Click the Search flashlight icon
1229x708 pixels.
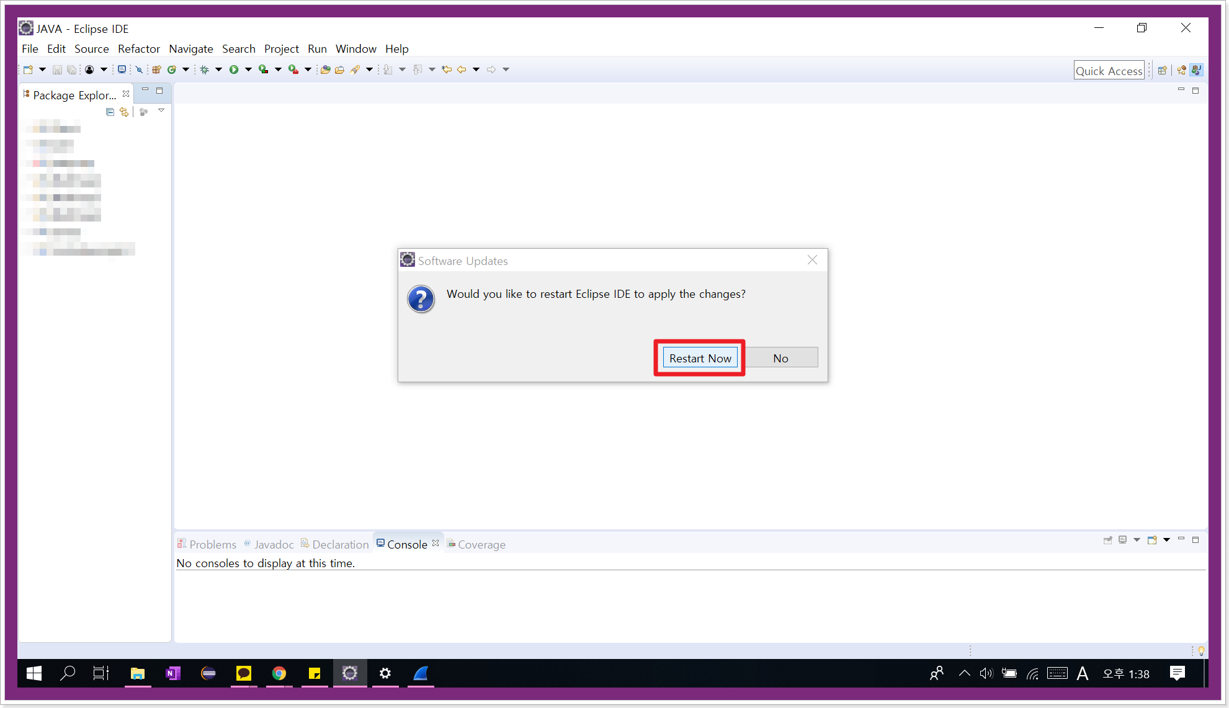point(355,69)
